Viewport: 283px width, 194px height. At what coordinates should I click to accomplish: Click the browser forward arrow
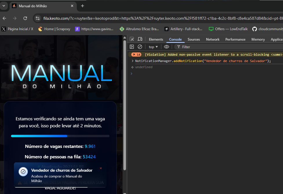click(x=15, y=18)
